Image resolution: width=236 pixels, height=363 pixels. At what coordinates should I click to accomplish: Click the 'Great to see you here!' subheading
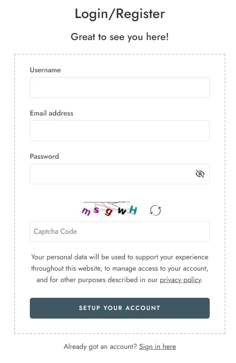120,37
